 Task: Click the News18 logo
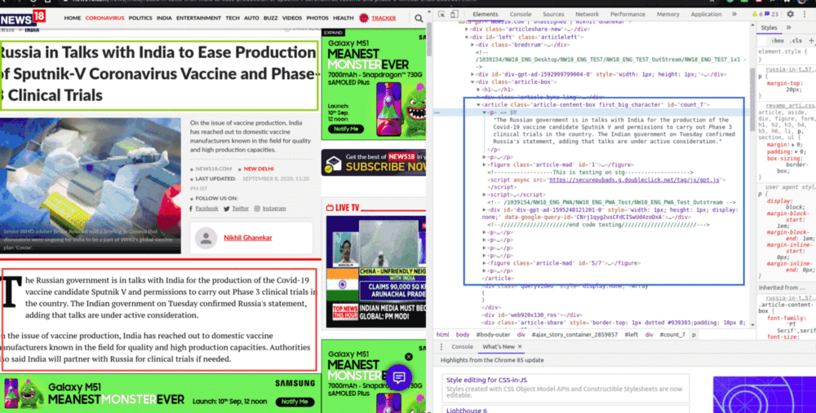[x=23, y=18]
